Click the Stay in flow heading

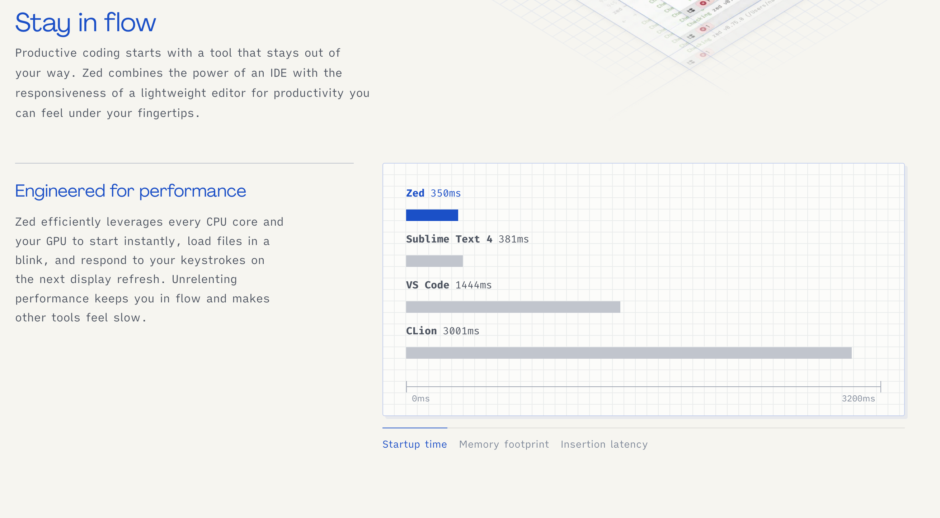pos(86,23)
